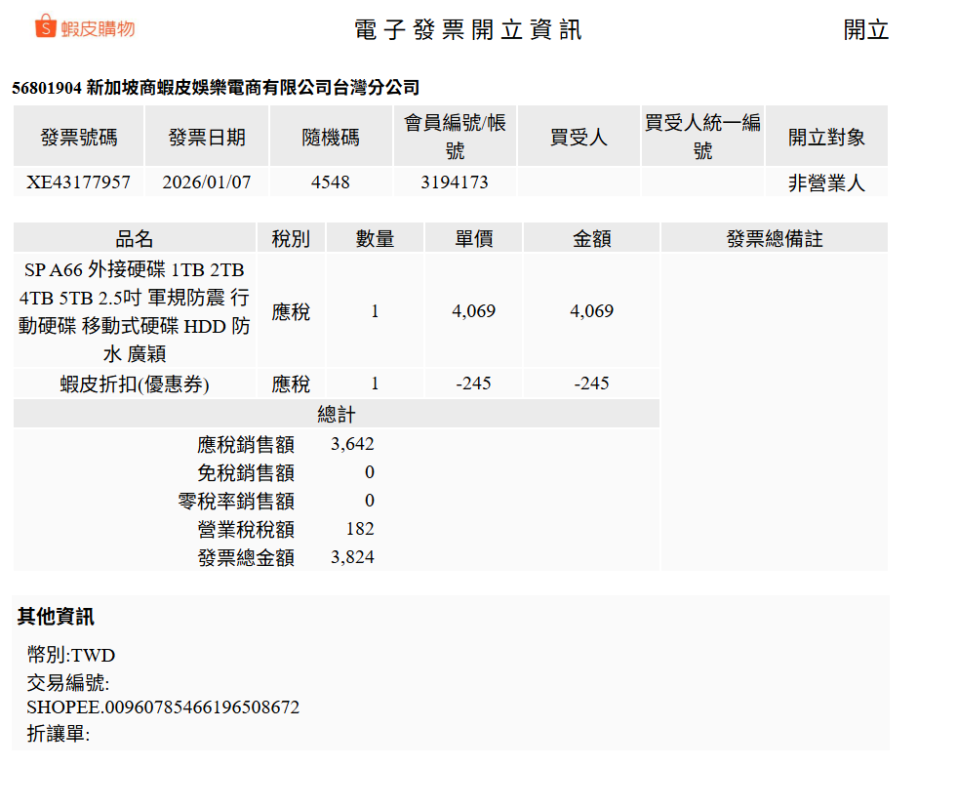Click the 折讓單 label
958x808 pixels.
[59, 734]
